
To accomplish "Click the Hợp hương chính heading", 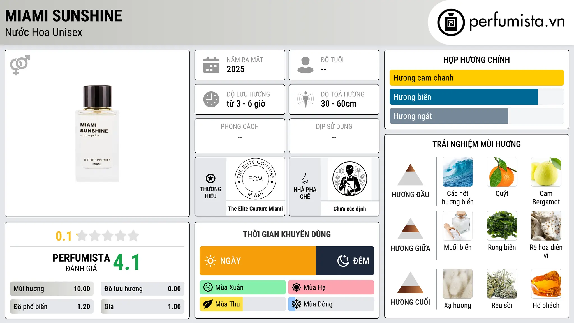I will (x=476, y=60).
